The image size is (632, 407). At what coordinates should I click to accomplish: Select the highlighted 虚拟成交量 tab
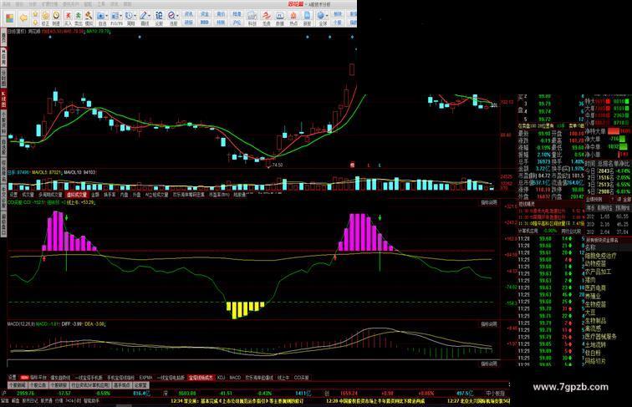(77, 195)
